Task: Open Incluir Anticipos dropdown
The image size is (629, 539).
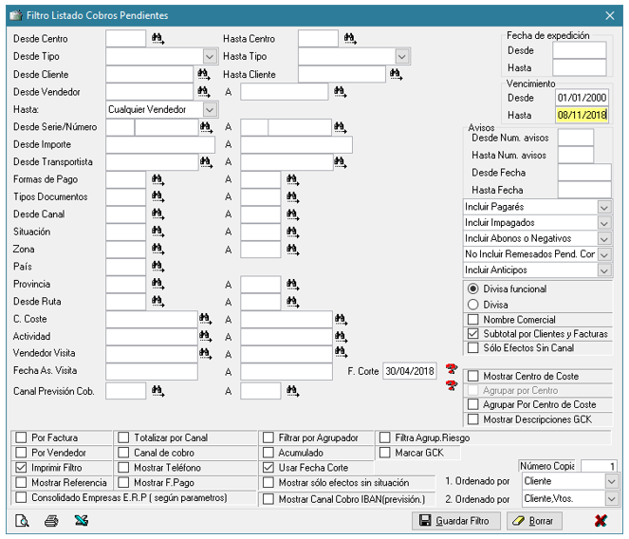Action: pos(604,270)
